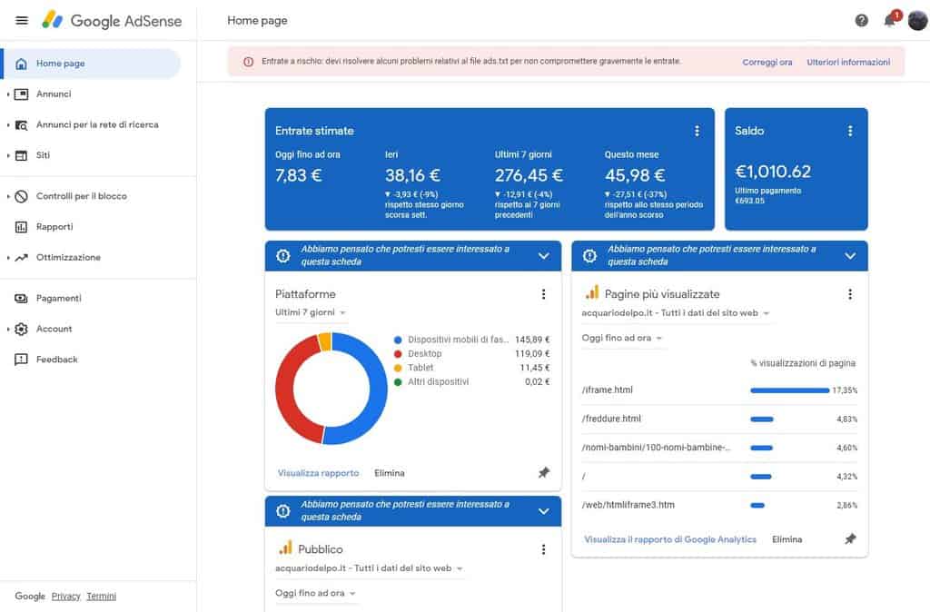The image size is (930, 612).
Task: Expand the Annunci sidebar section arrow
Action: [7, 94]
